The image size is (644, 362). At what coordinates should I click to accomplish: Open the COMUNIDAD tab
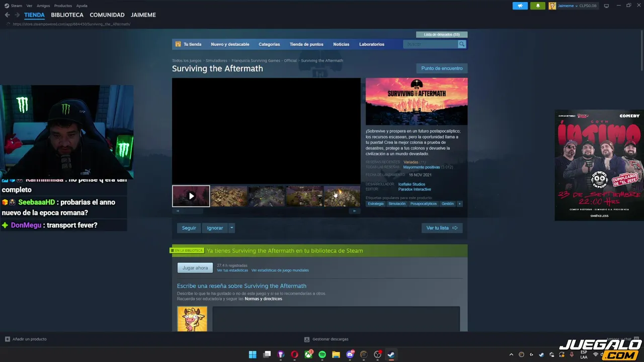[107, 15]
